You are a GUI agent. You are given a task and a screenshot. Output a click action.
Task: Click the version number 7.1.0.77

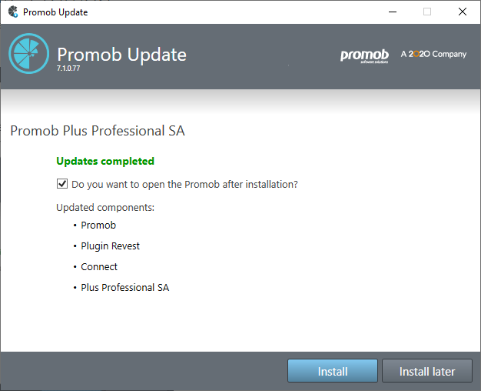point(68,69)
